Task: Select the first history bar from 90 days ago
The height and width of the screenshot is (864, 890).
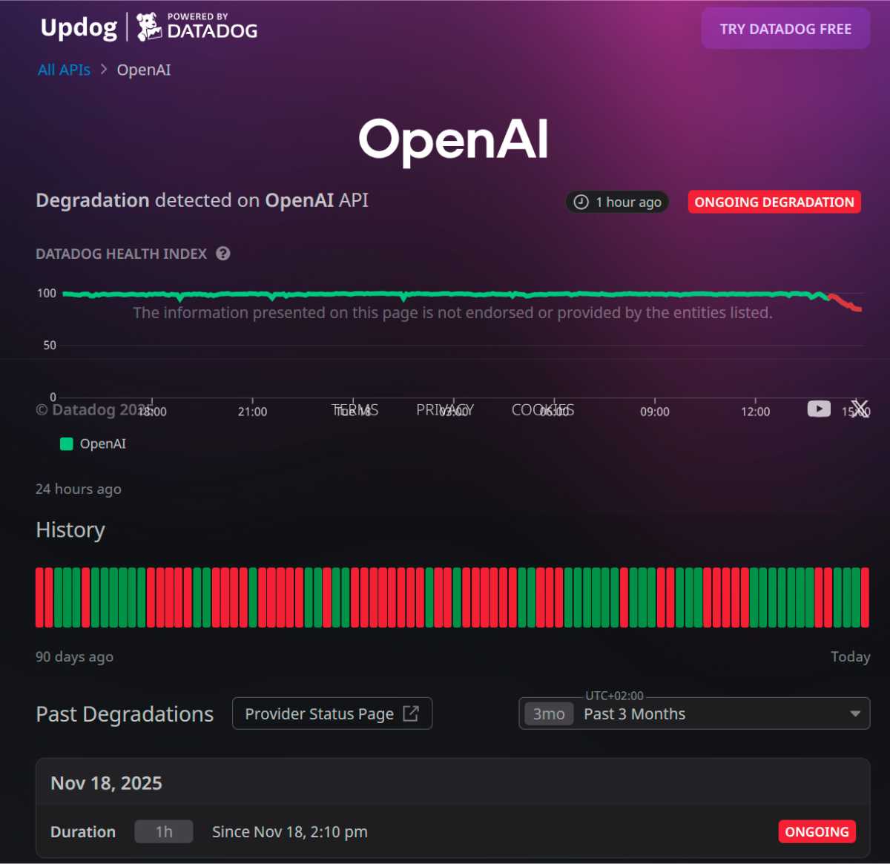Action: click(x=39, y=597)
